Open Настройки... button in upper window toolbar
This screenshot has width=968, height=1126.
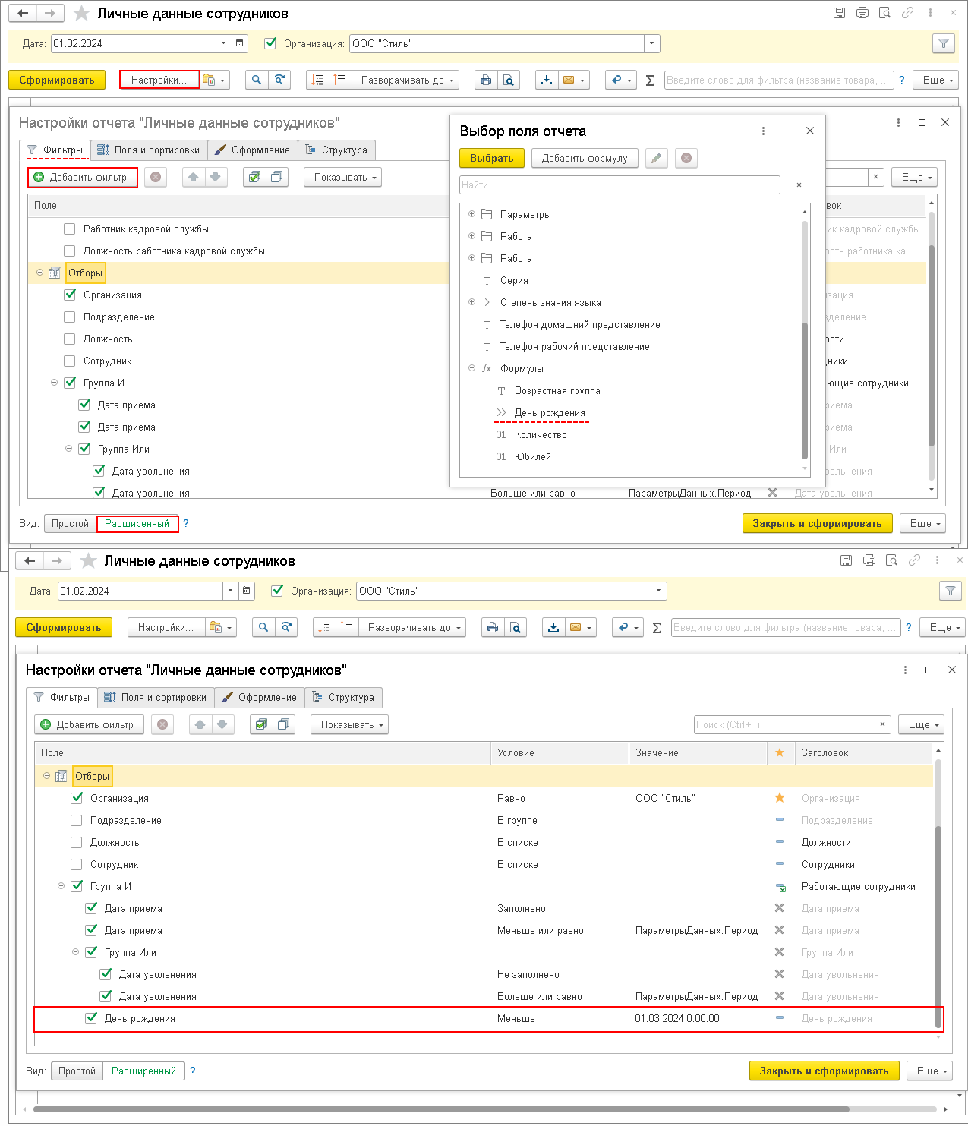[x=159, y=80]
